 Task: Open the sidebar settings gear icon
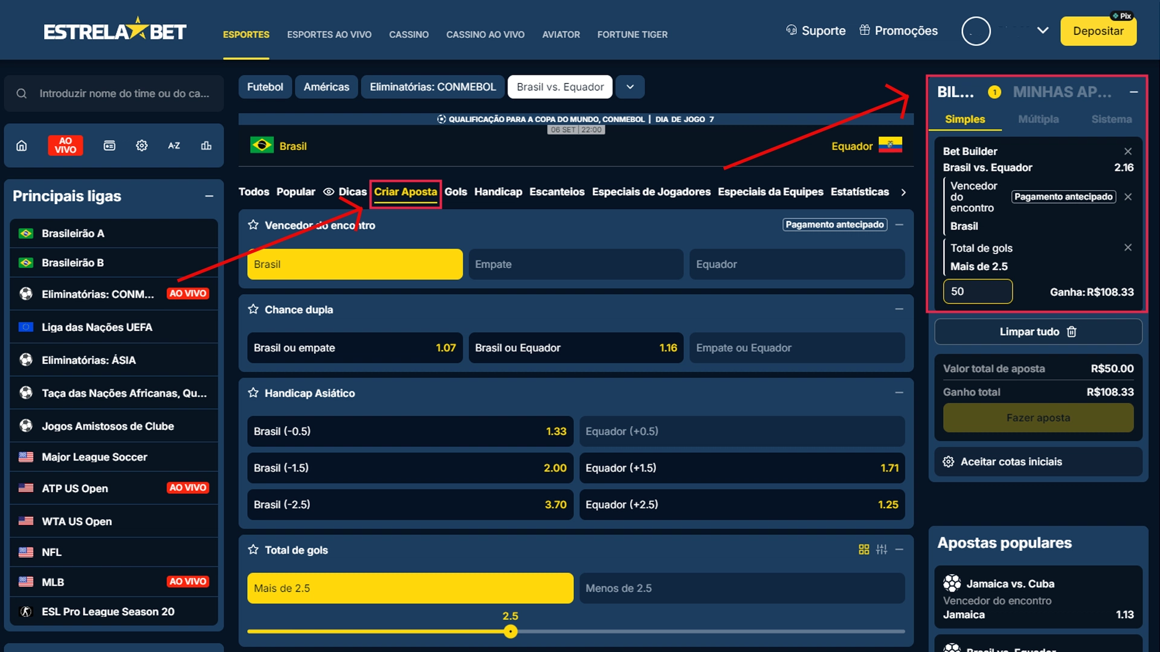pyautogui.click(x=142, y=145)
